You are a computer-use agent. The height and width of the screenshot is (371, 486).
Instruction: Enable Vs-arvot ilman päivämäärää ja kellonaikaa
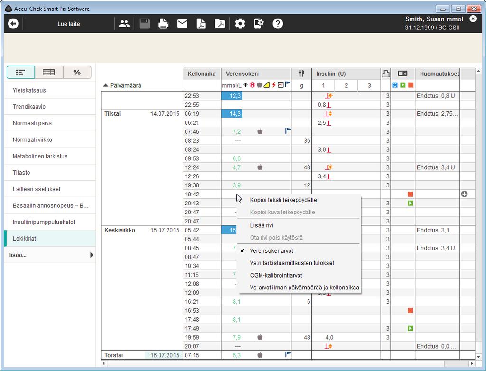pyautogui.click(x=299, y=288)
